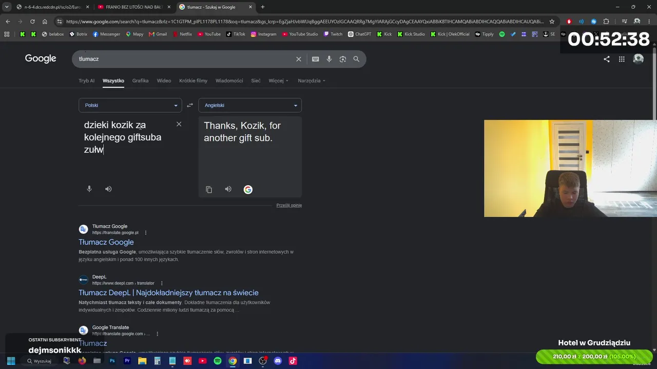Open Windows Start menu

[11, 361]
